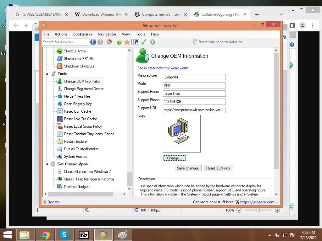Select Shortcut for PS1 File tweak
This screenshot has height=241, width=322.
click(79, 59)
